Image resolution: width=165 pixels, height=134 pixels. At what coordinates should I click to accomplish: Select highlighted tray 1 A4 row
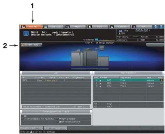128,80
